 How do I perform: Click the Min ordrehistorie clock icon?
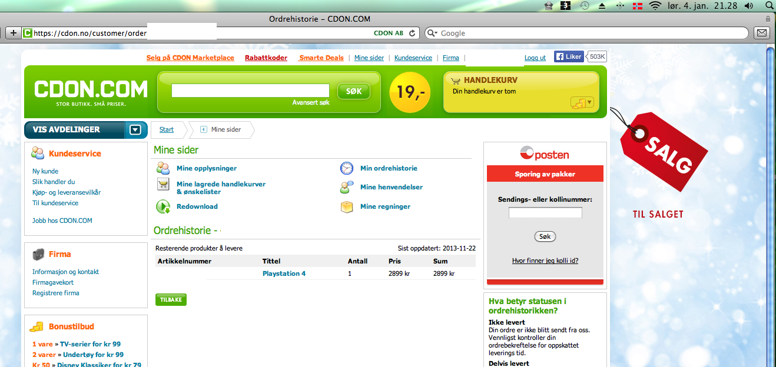pyautogui.click(x=347, y=168)
